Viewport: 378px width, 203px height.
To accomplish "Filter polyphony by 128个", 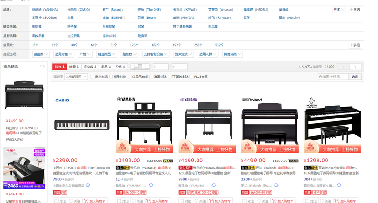I will coord(134,45).
